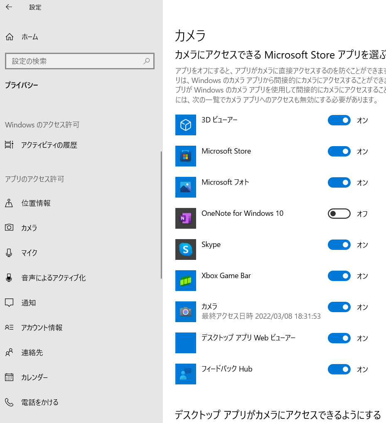Image resolution: width=386 pixels, height=423 pixels.
Task: Select 連絡先 in the sidebar
Action: point(80,352)
